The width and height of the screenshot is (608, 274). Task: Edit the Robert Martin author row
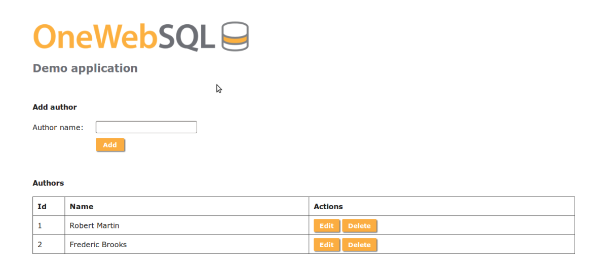[326, 226]
